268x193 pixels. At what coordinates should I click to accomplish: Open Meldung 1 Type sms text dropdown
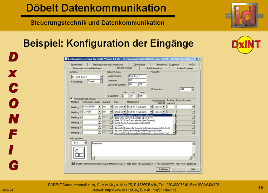click(x=124, y=107)
